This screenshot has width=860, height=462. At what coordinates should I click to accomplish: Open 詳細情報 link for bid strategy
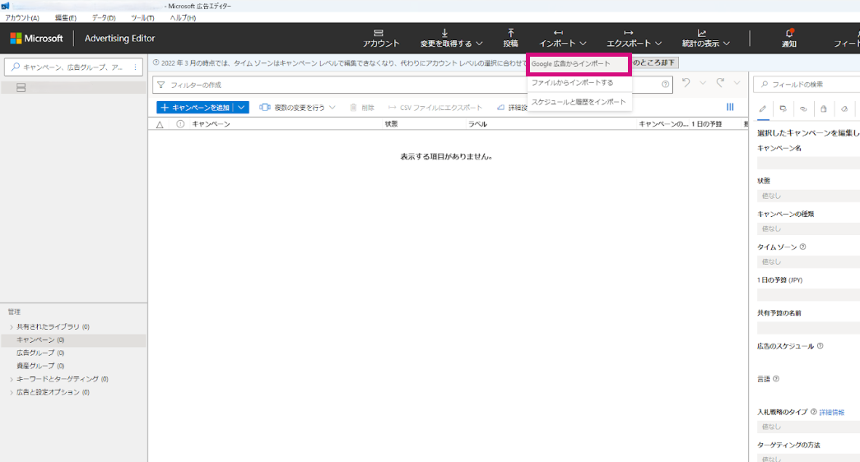832,412
